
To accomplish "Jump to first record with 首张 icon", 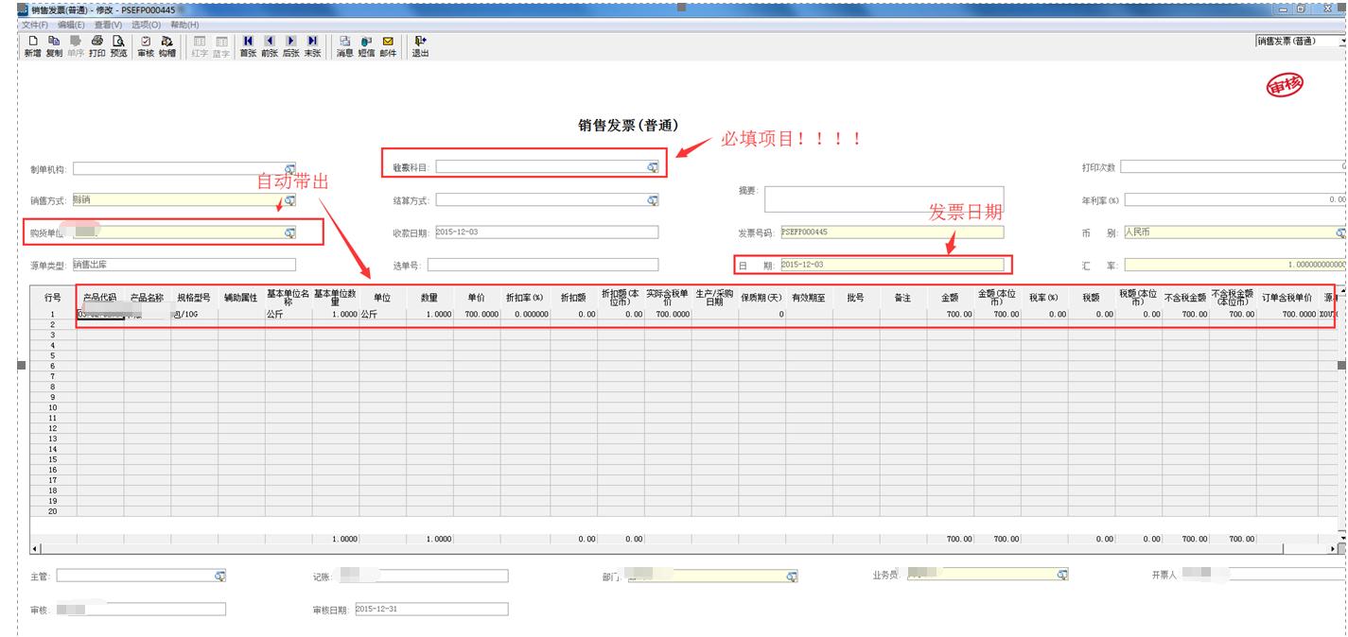I will (x=248, y=42).
